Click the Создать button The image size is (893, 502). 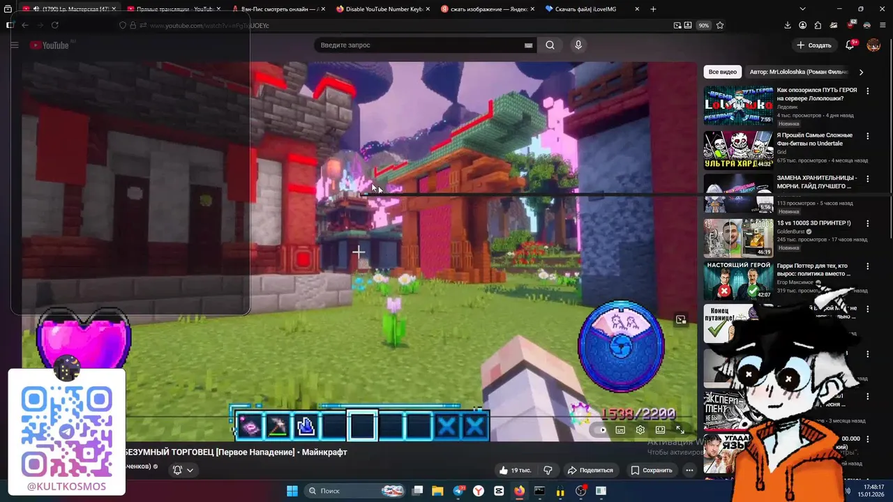click(x=814, y=45)
